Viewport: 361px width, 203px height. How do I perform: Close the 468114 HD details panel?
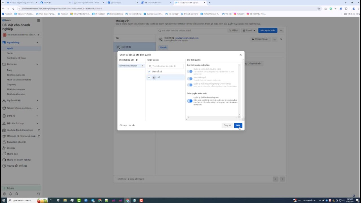[x=281, y=39]
